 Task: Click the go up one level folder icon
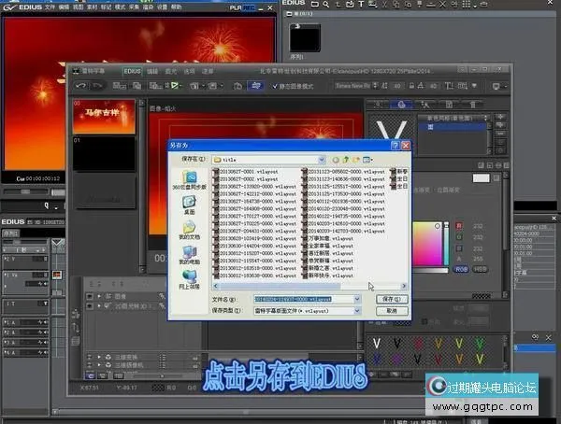pyautogui.click(x=346, y=160)
